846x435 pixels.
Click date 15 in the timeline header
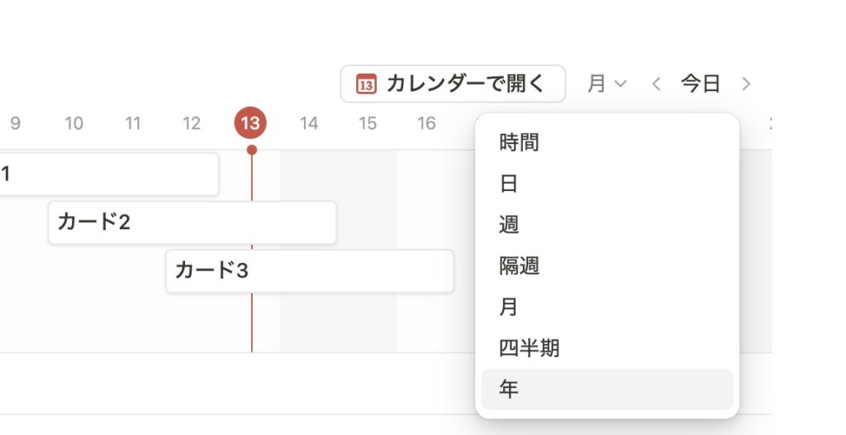(x=368, y=124)
